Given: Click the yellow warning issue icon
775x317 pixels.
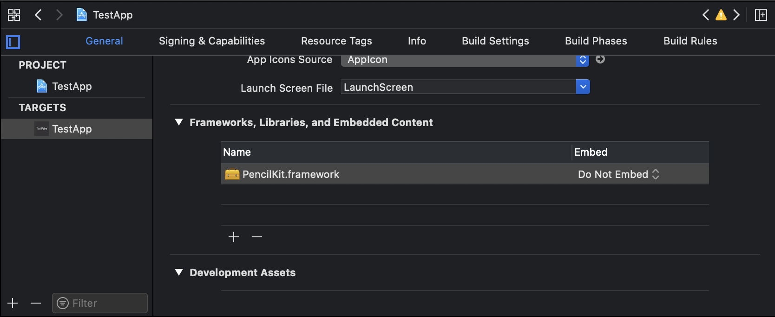Looking at the screenshot, I should point(721,15).
